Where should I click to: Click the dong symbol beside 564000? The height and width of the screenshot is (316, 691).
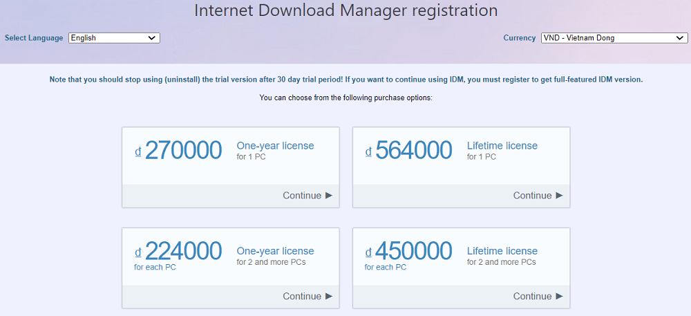[x=368, y=151]
